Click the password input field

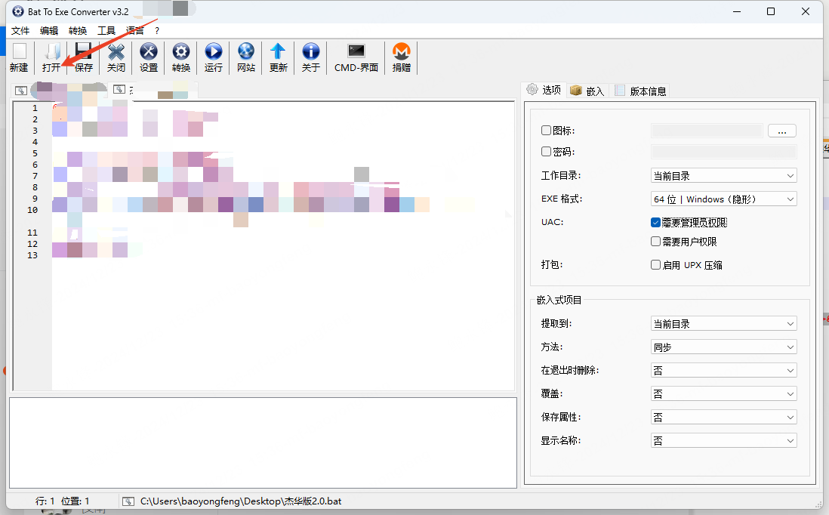click(724, 153)
